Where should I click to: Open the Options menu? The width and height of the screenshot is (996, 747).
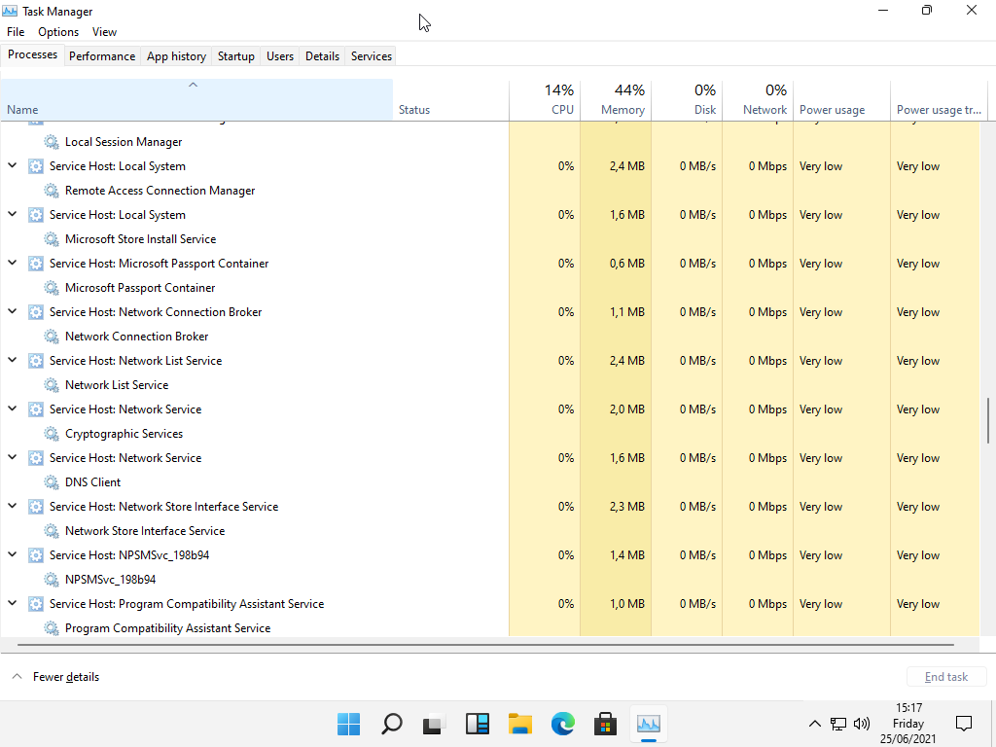pyautogui.click(x=58, y=32)
